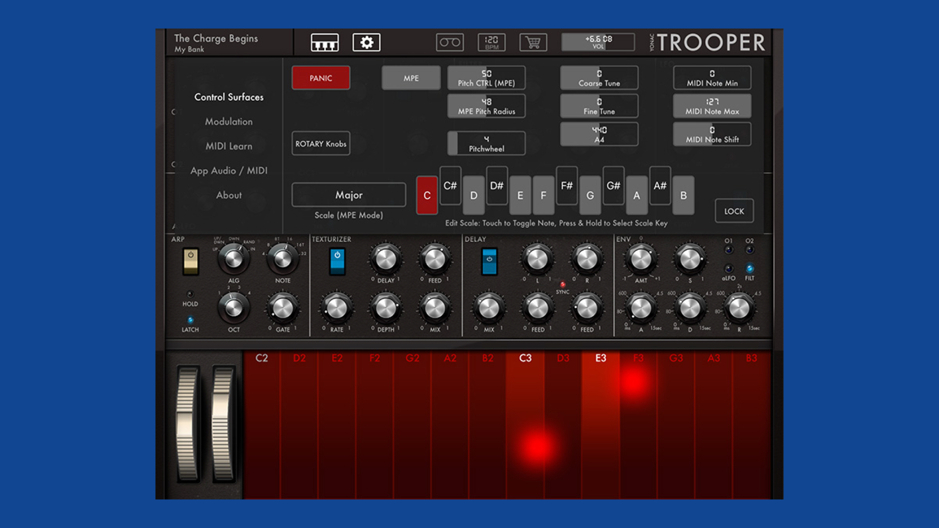The width and height of the screenshot is (939, 528).
Task: Toggle the A# note in scale
Action: click(x=660, y=185)
